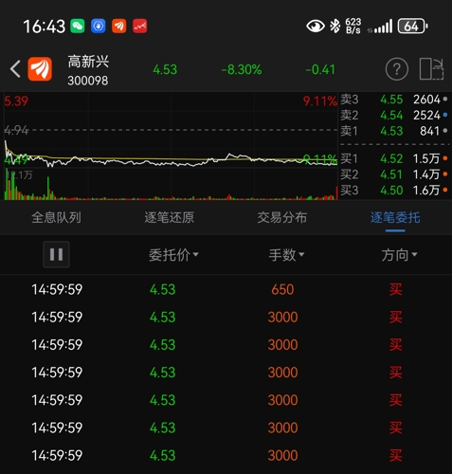Viewport: 452px width, 474px height.
Task: Select 卖2 order book row at 4.54
Action: click(394, 115)
